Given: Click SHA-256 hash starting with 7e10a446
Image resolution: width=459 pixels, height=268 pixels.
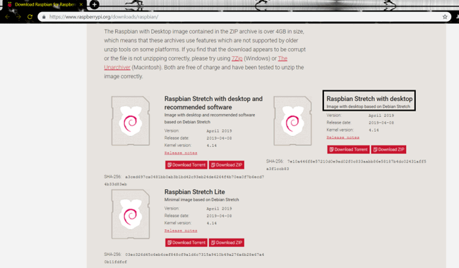Looking at the screenshot, I should pos(346,165).
